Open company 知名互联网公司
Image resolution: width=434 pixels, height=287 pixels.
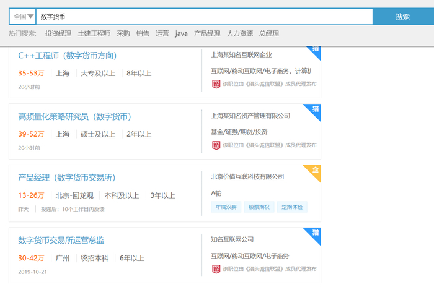point(232,239)
